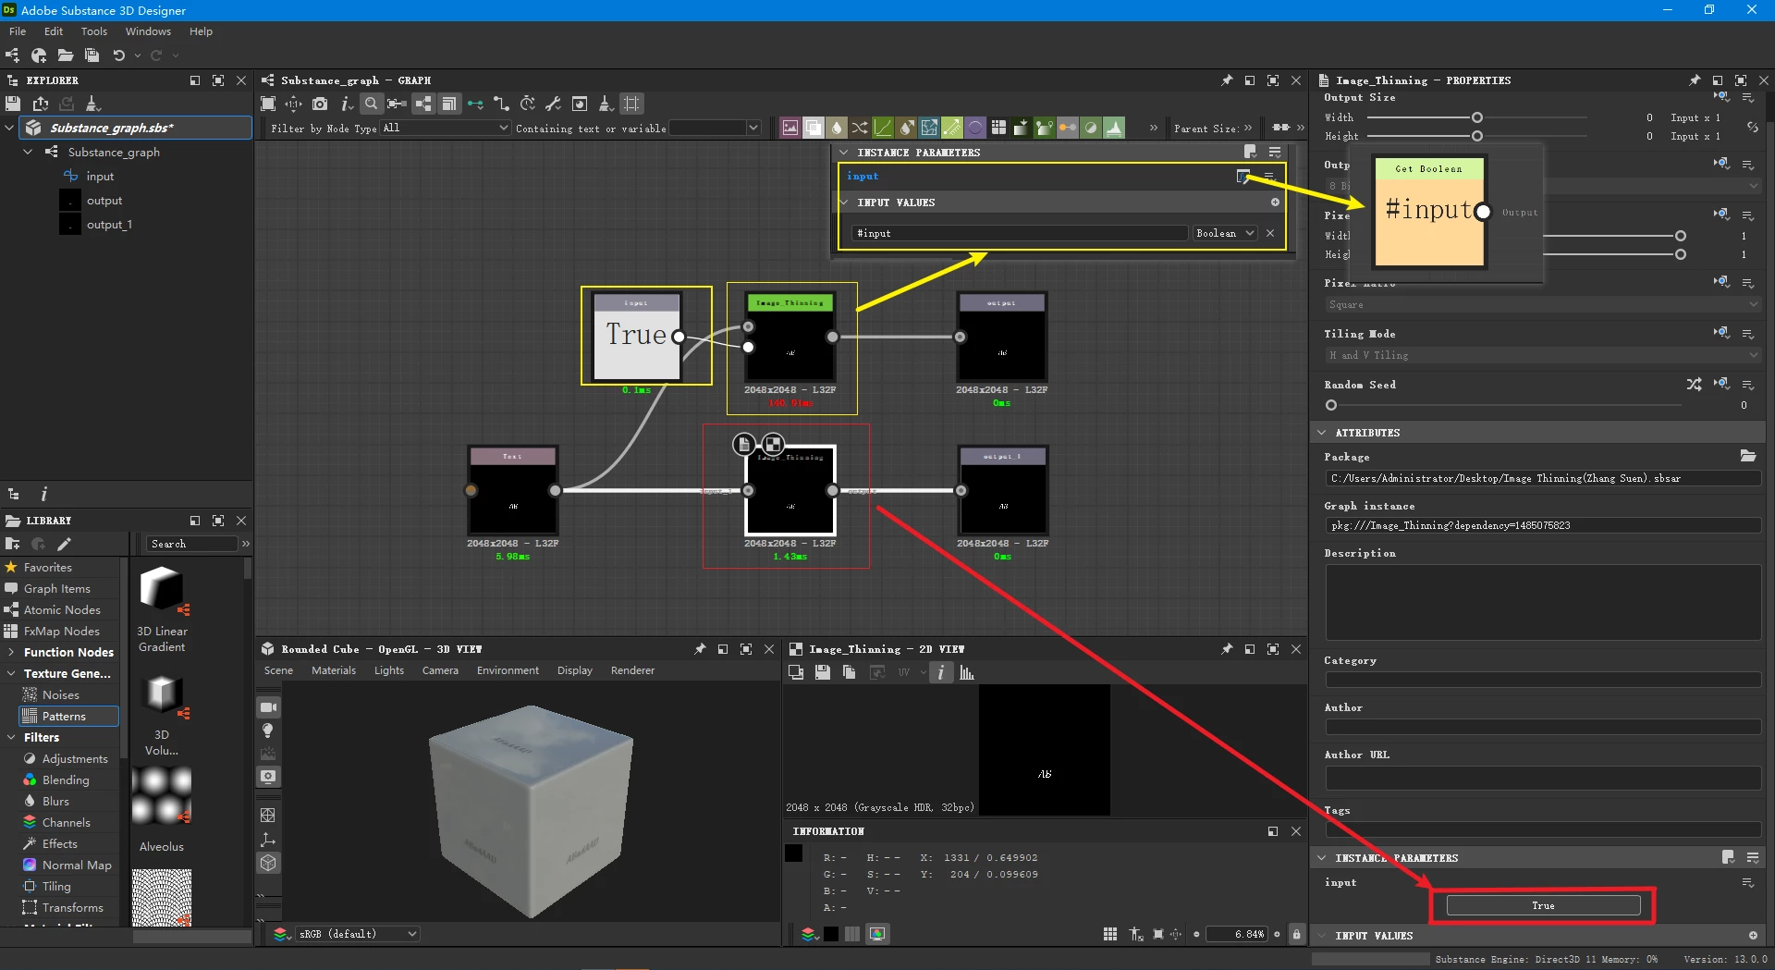This screenshot has width=1775, height=970.
Task: Toggle the graph hierarchy highlight icon
Action: 423,104
